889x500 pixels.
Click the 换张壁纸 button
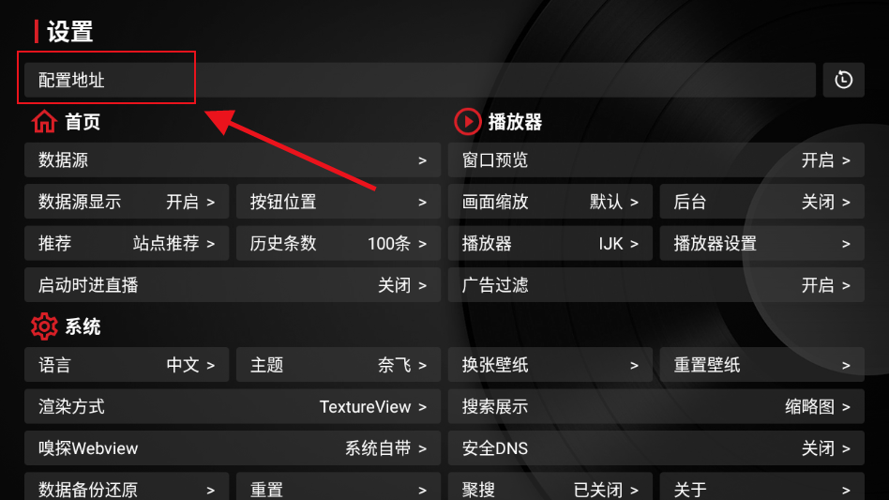coord(550,365)
